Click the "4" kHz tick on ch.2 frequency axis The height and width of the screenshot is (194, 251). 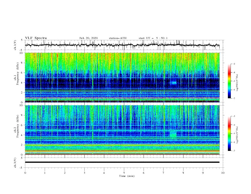point(23,135)
